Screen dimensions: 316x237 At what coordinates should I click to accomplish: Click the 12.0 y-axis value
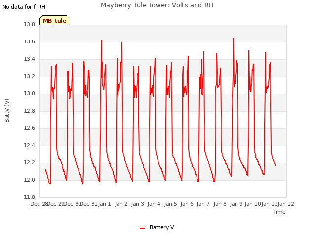tap(30, 180)
